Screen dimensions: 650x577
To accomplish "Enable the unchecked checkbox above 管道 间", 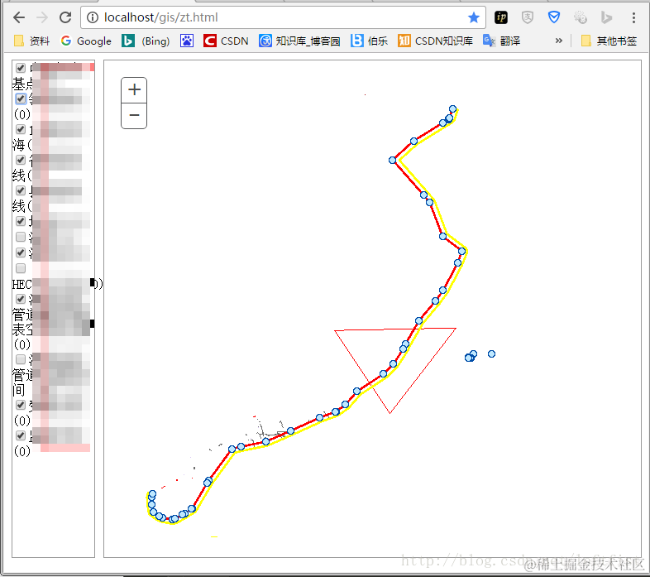I will click(21, 358).
